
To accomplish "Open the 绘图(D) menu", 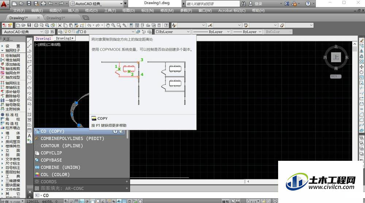I will tap(128, 11).
